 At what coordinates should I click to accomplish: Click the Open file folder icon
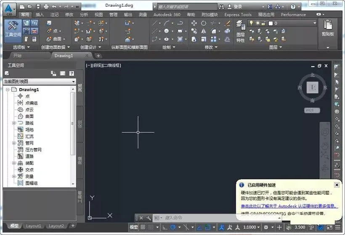point(30,7)
